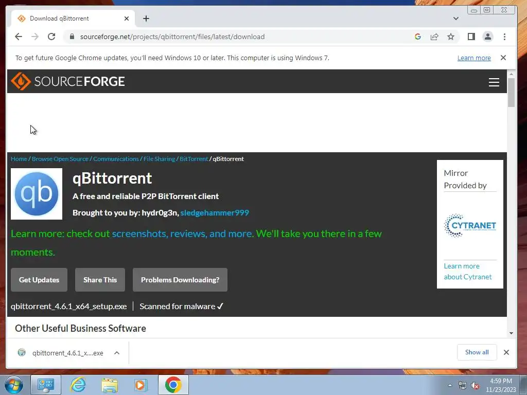Screen dimensions: 527x395
Task: Bookmark this page with the star icon
Action: 451,37
